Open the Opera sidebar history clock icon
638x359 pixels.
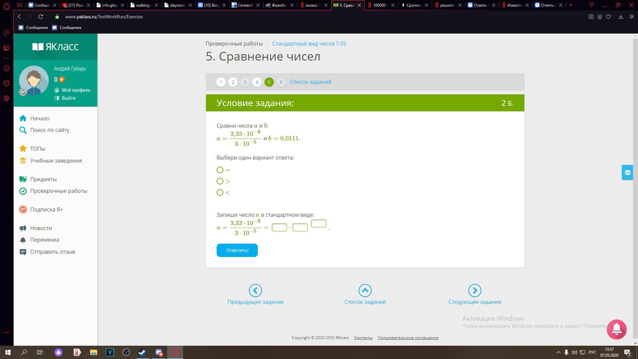point(6,68)
